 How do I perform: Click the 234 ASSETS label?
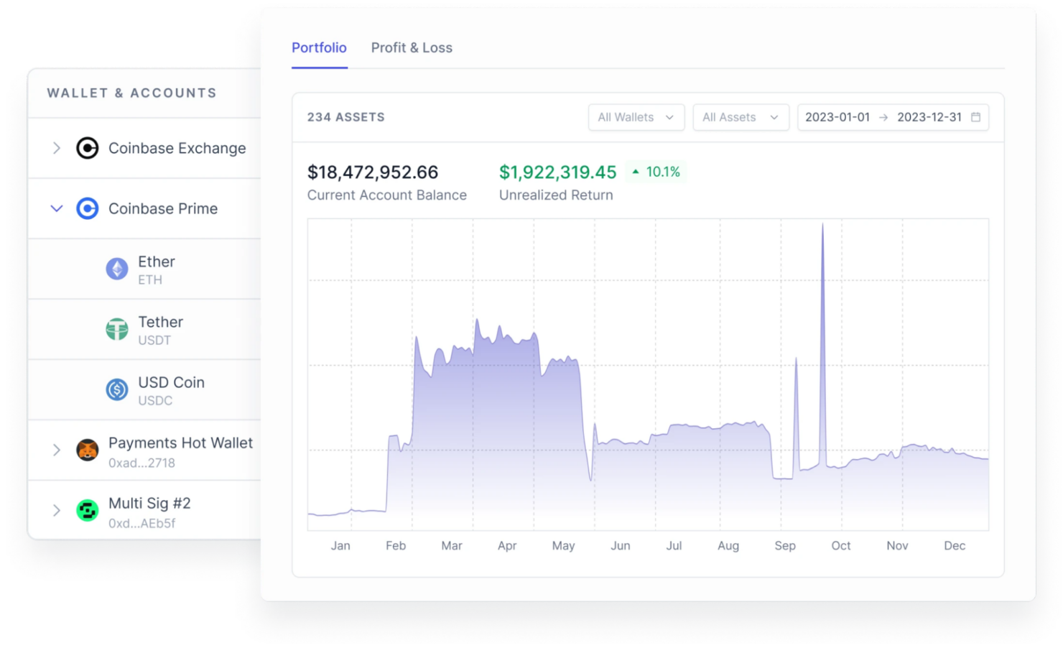click(x=346, y=116)
